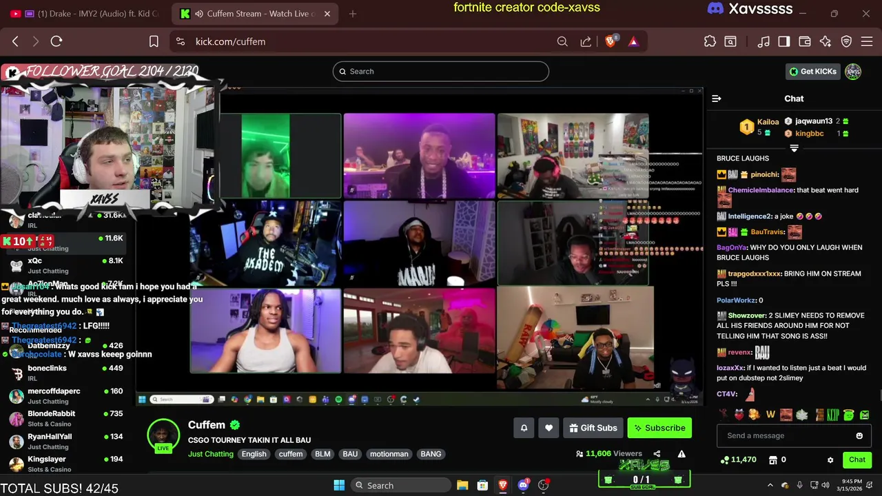
Task: Click username lozaxXx in chat
Action: 730,368
